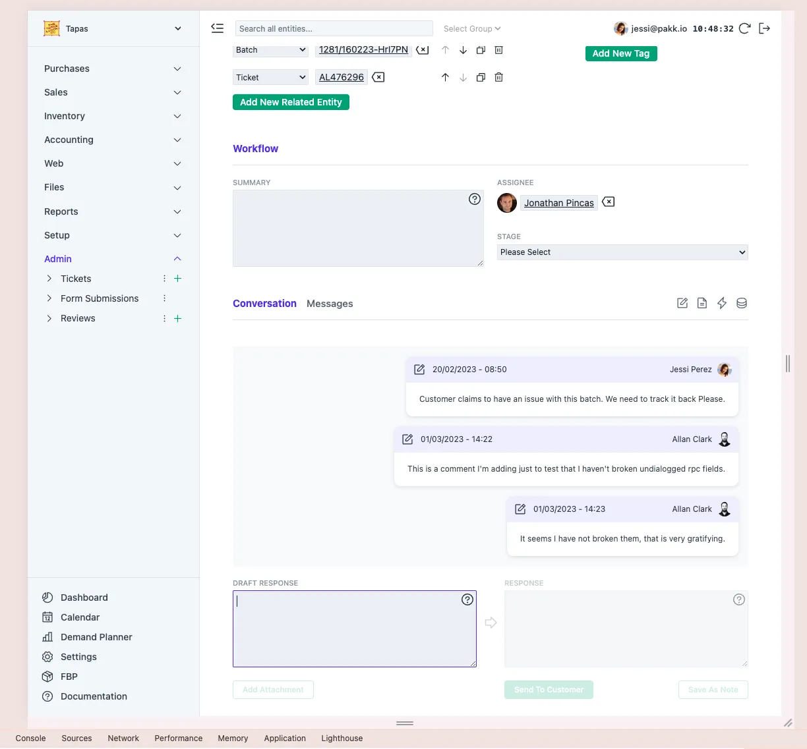Delete the Batch related entity row

pos(498,49)
